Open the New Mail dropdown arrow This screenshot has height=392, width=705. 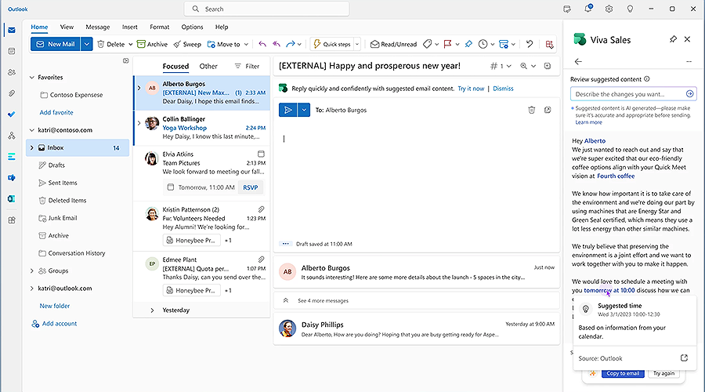point(87,44)
